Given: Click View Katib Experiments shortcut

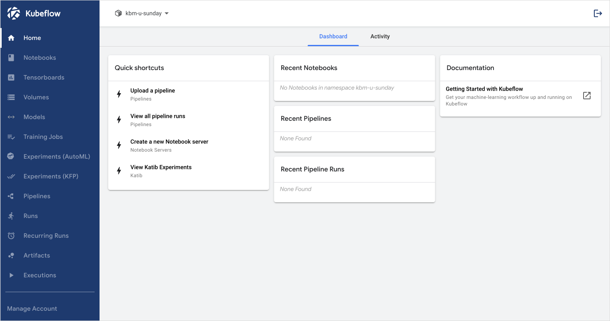Looking at the screenshot, I should (188, 171).
